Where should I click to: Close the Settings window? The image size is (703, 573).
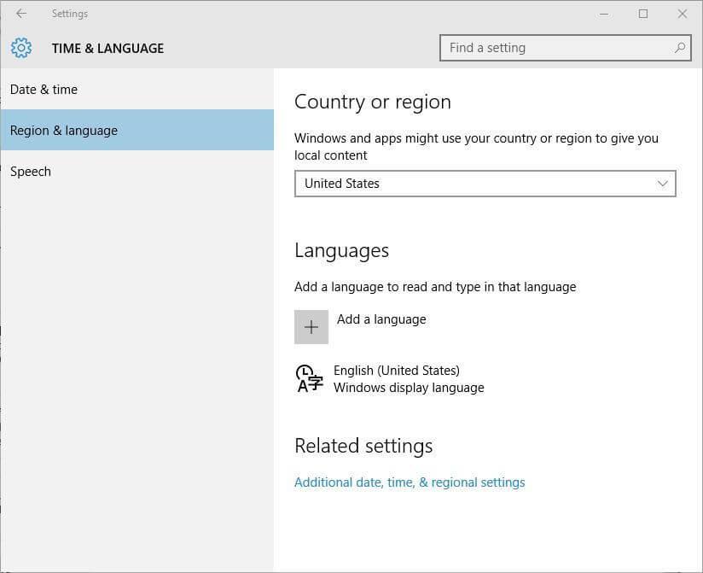click(x=683, y=14)
